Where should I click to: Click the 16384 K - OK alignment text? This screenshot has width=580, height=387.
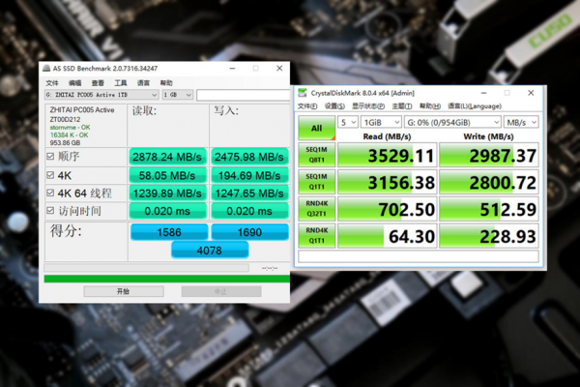[69, 135]
